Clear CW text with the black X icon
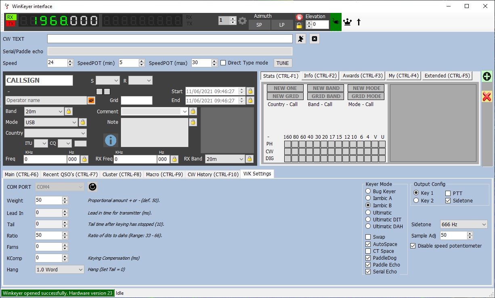495x298 pixels. click(x=315, y=39)
